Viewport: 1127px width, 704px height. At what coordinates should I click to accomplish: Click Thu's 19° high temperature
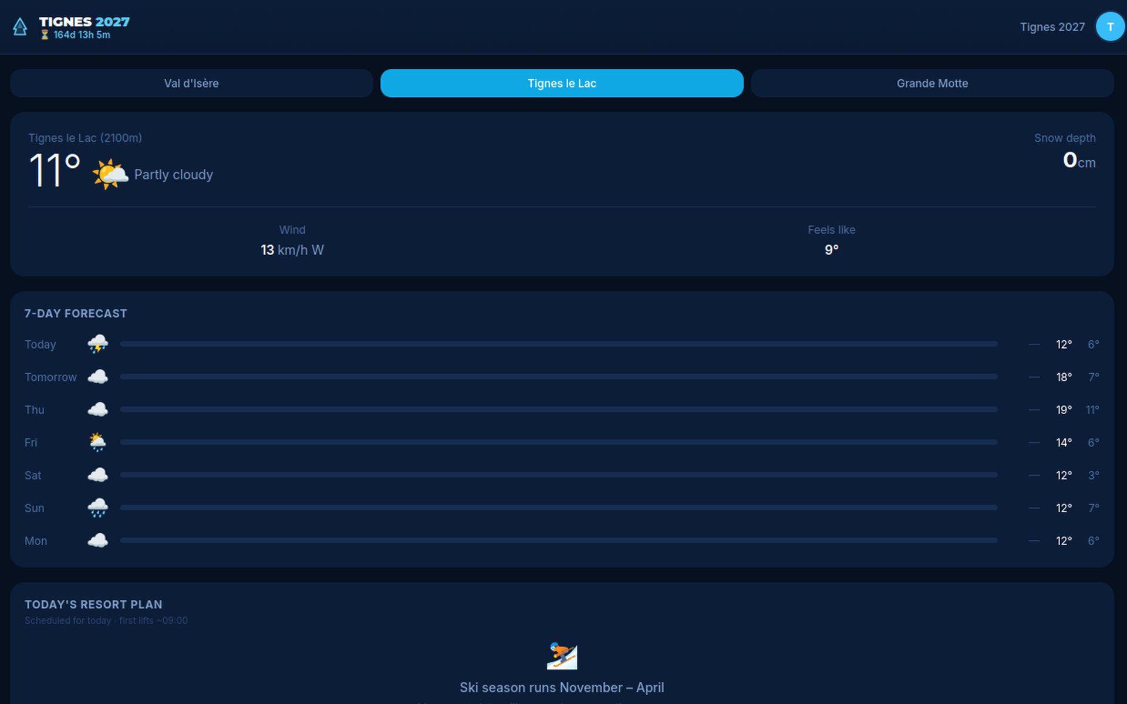click(x=1064, y=410)
